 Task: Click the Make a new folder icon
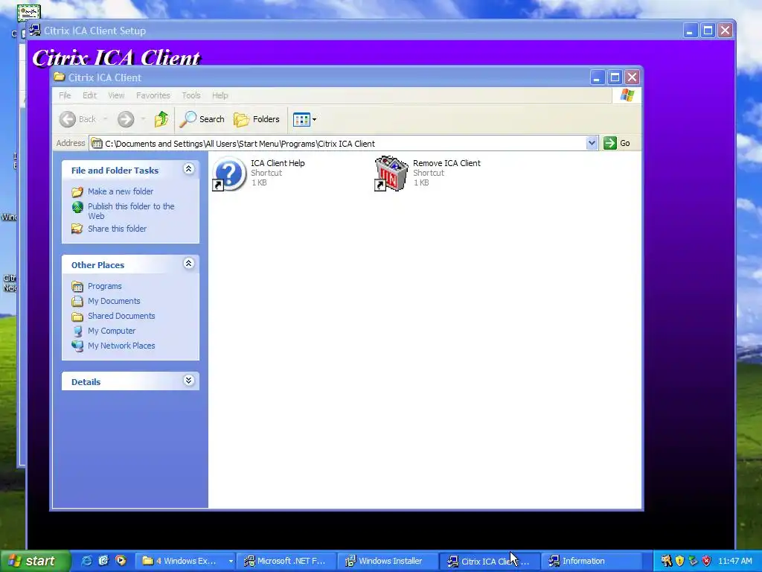[x=77, y=191]
